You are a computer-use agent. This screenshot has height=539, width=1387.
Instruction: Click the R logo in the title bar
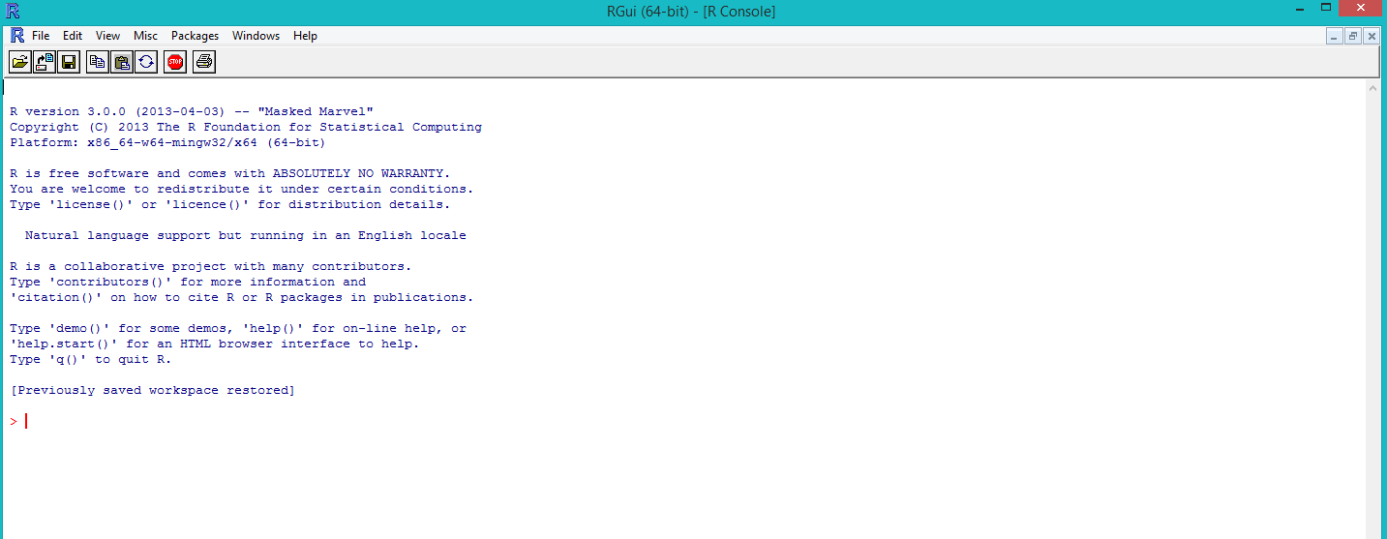point(13,12)
